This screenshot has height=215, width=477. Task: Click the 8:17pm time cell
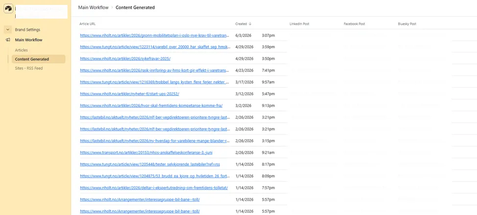click(x=268, y=165)
